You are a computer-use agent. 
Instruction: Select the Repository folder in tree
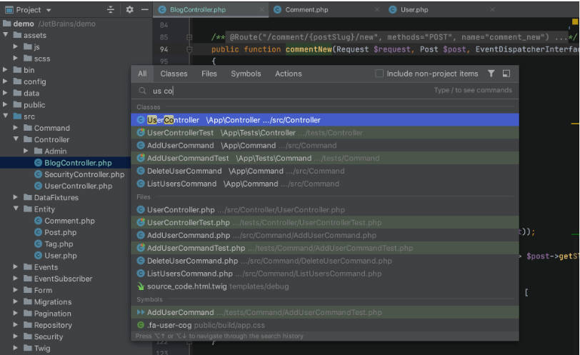coord(53,325)
